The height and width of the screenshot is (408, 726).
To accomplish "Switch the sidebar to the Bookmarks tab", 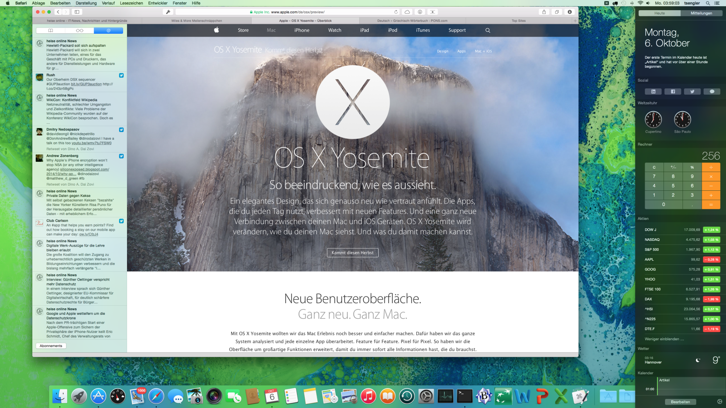I will (51, 30).
